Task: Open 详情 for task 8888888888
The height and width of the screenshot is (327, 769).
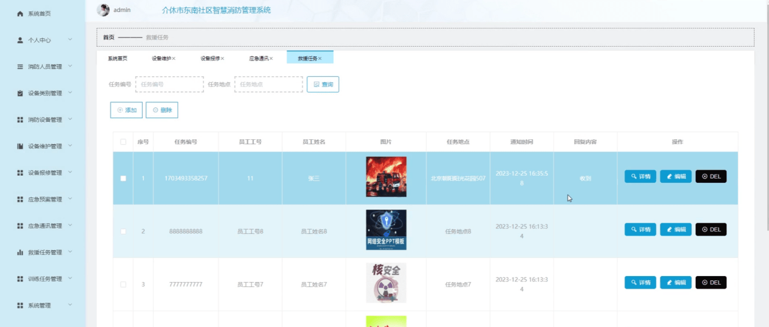Action: [x=640, y=230]
